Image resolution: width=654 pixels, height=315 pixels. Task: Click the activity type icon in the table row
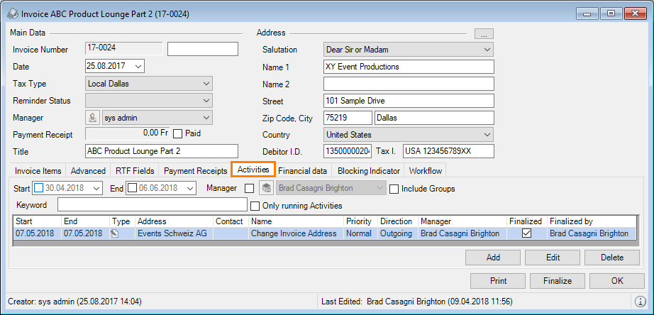coord(115,233)
